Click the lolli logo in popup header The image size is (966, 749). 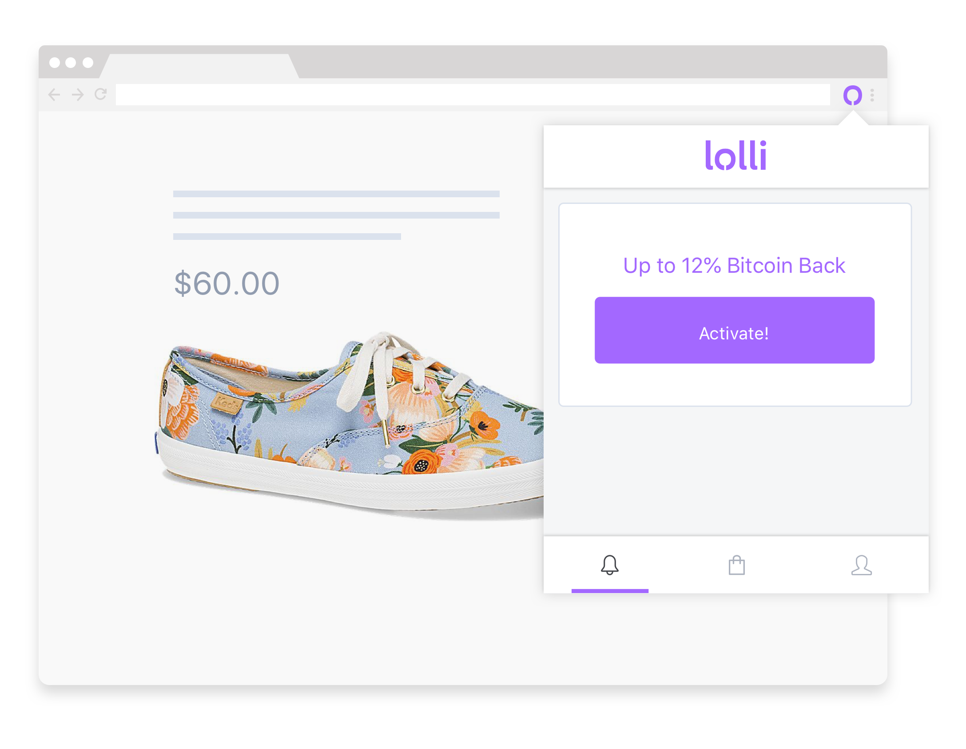[x=735, y=155]
